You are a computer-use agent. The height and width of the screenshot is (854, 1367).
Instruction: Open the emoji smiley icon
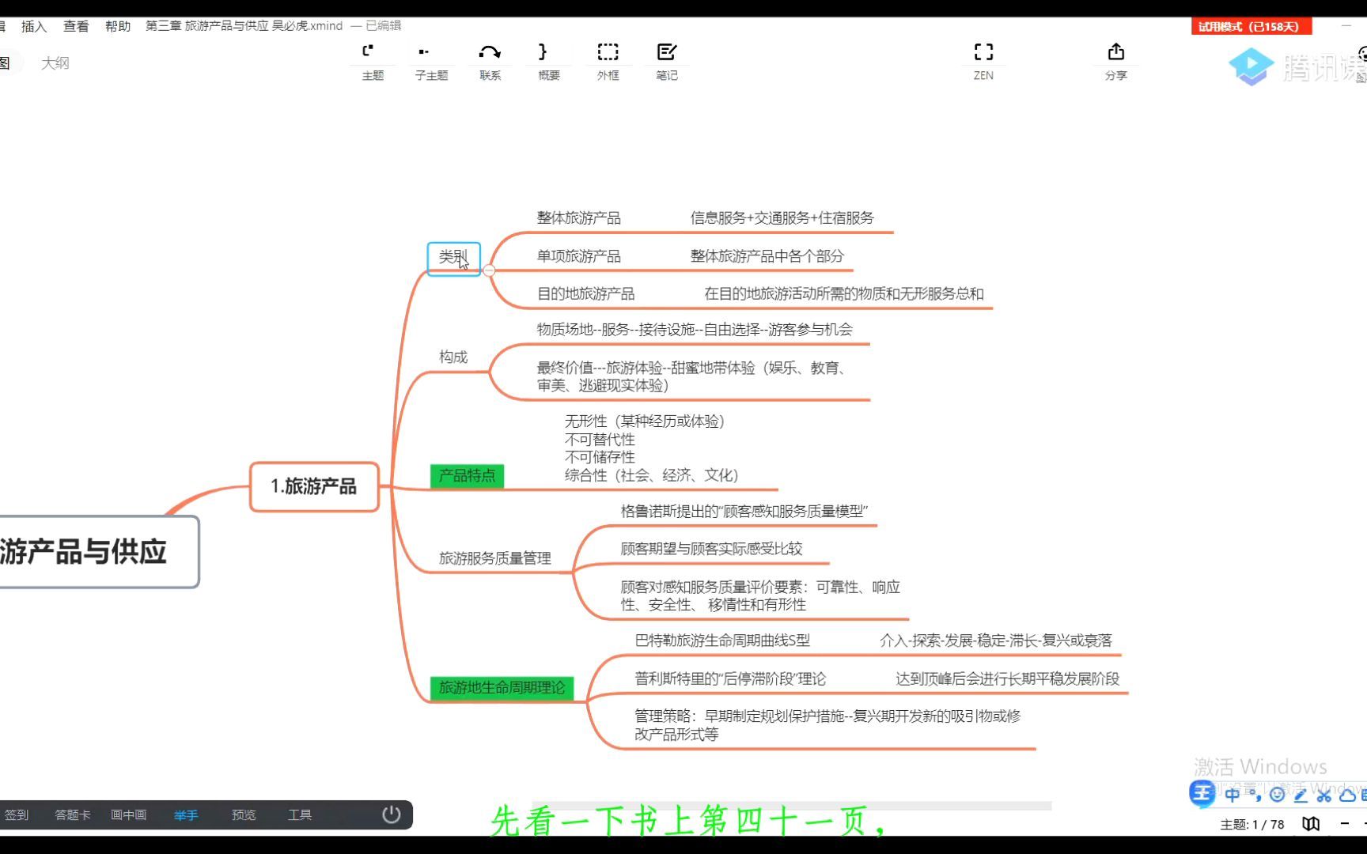tap(1277, 795)
